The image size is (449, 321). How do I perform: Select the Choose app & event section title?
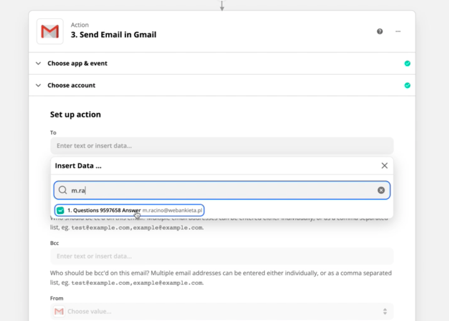click(77, 64)
